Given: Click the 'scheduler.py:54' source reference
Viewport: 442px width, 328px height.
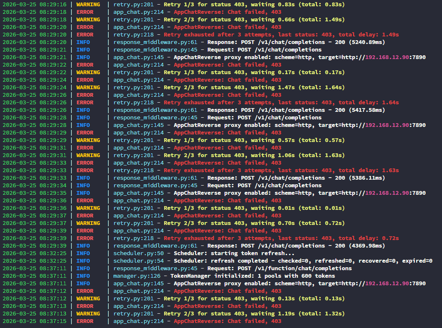Looking at the screenshot, I should (139, 261).
